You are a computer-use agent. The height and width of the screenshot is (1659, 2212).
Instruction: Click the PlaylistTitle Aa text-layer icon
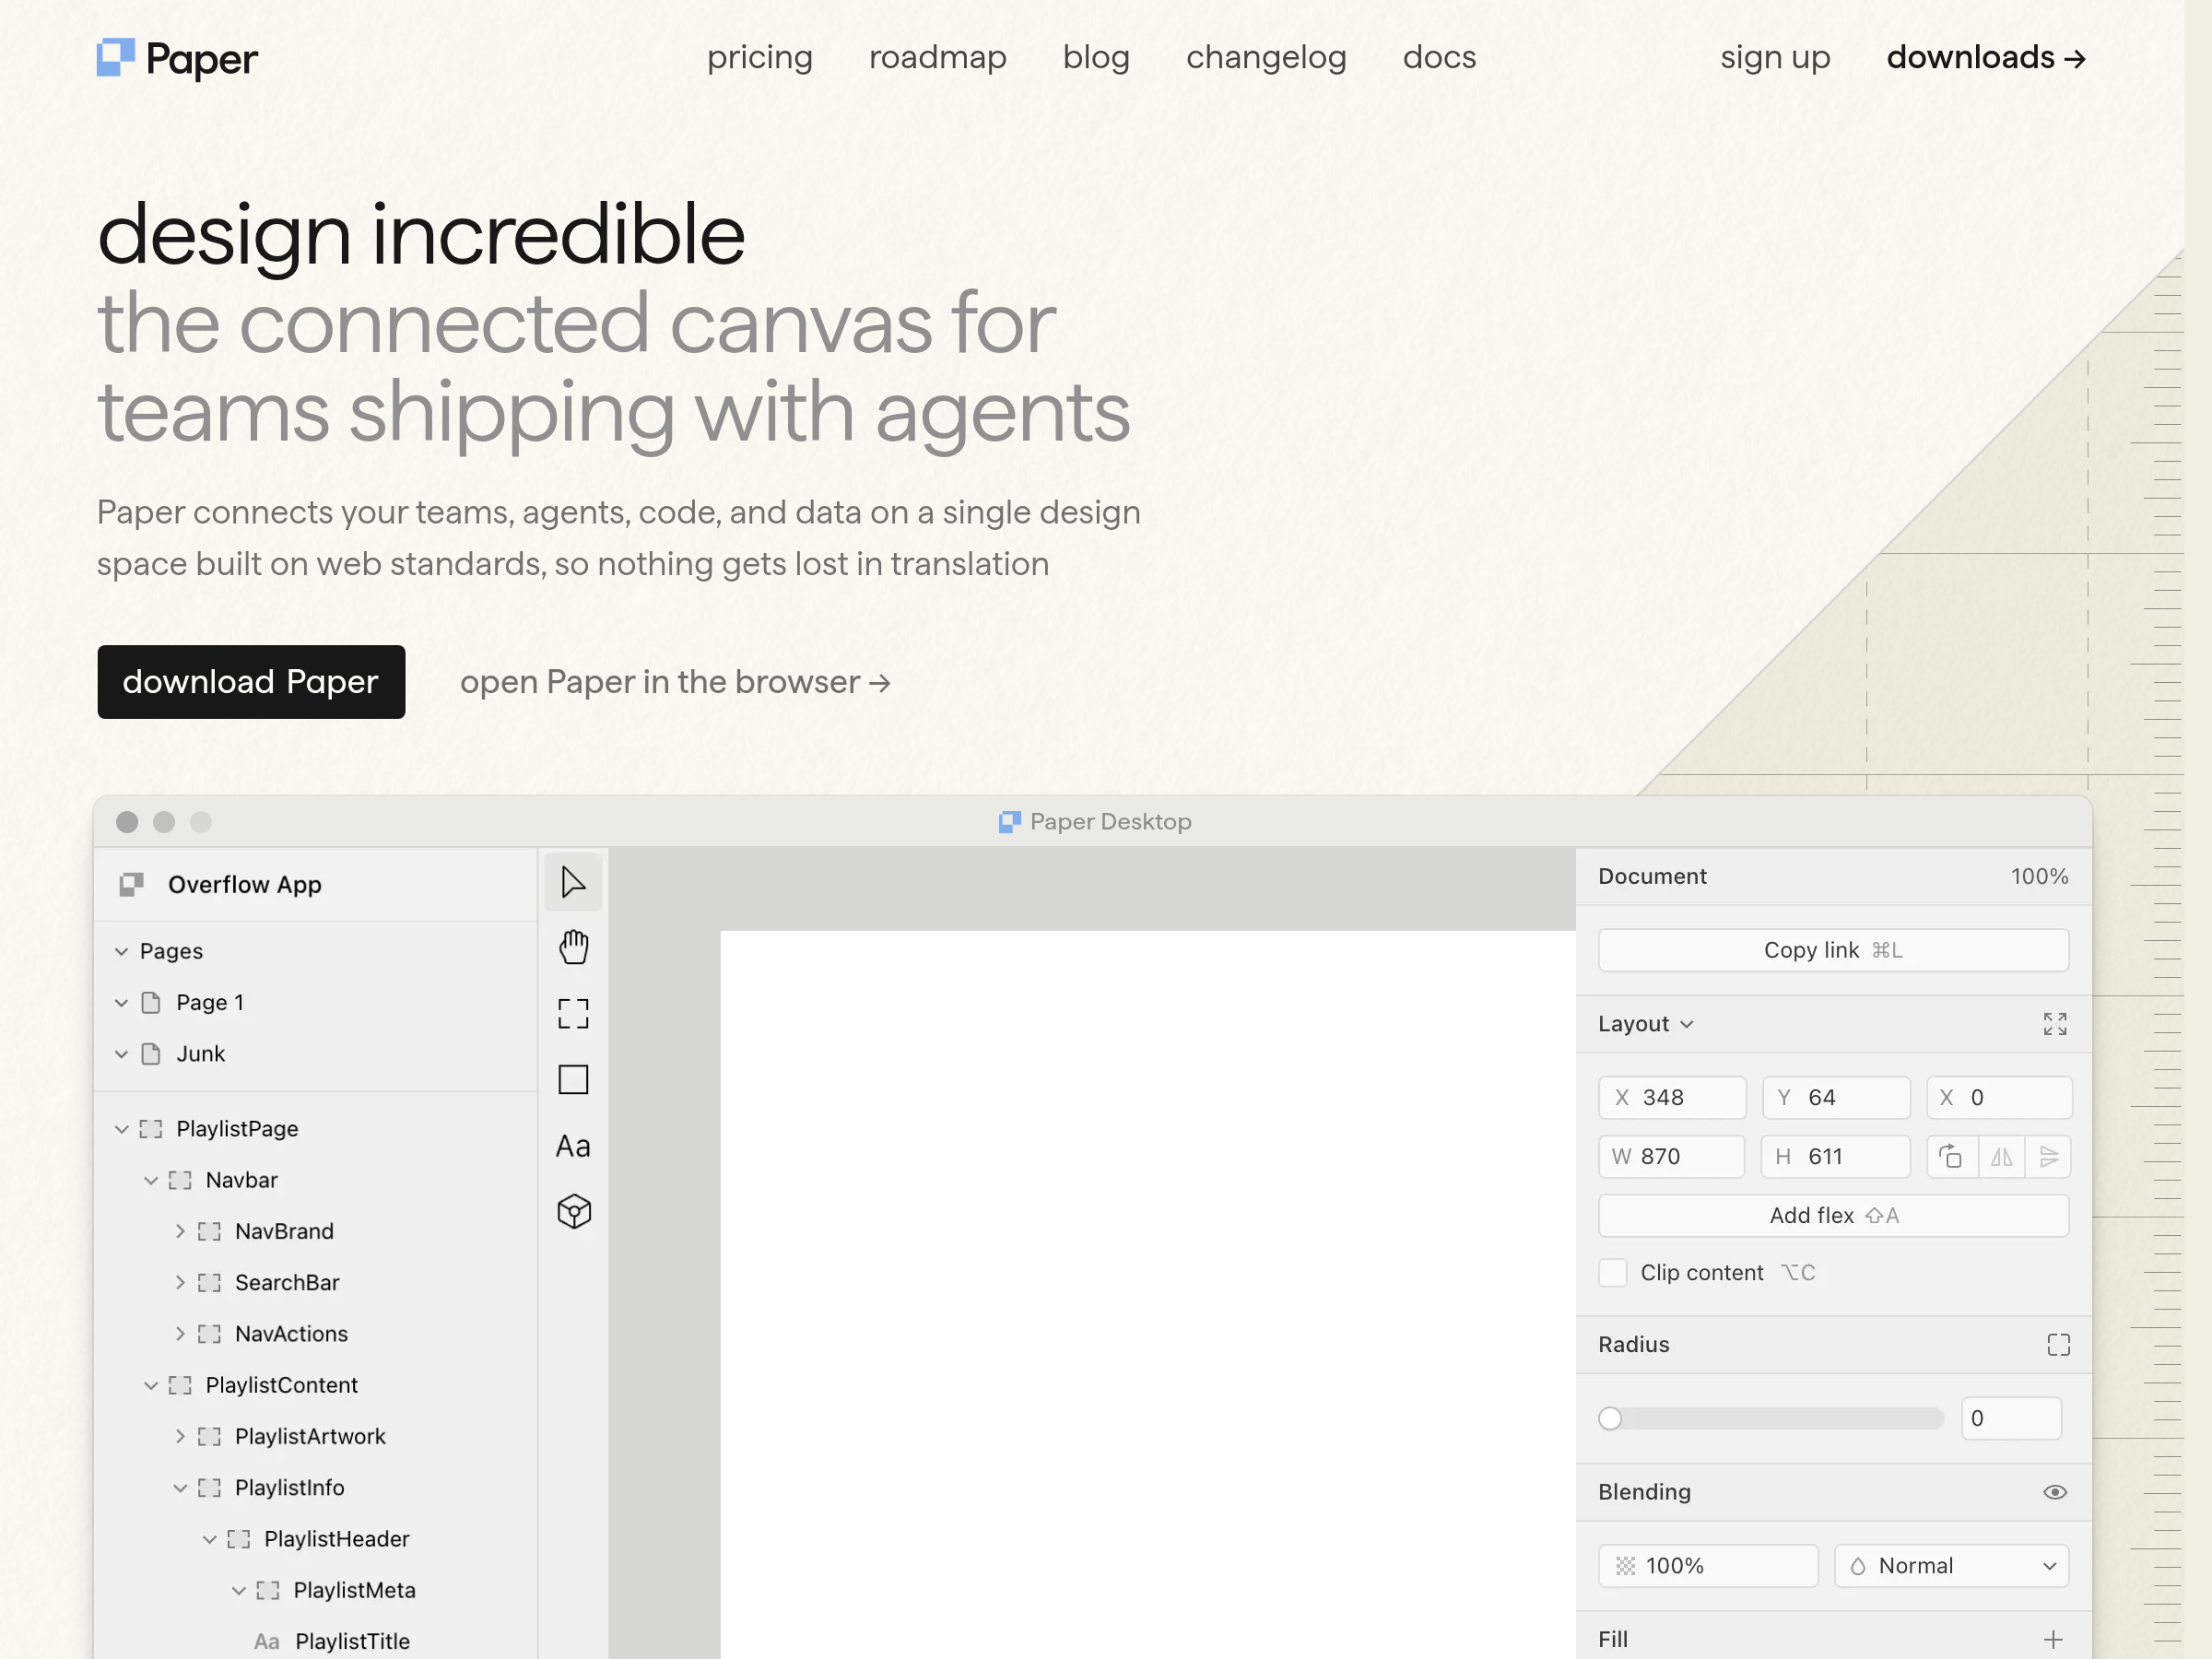tap(266, 1641)
